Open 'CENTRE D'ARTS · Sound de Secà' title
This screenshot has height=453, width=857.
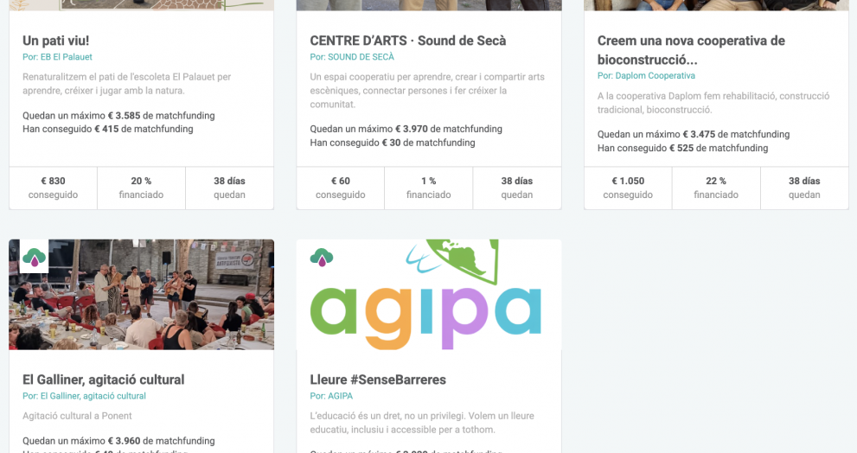(407, 41)
